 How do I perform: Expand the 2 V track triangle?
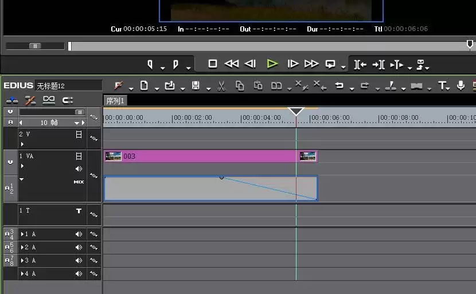coord(22,144)
